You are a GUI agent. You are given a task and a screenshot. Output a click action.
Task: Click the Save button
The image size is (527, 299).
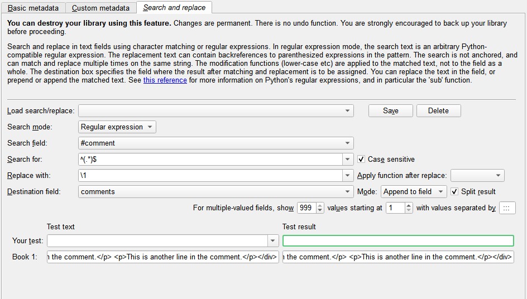390,110
